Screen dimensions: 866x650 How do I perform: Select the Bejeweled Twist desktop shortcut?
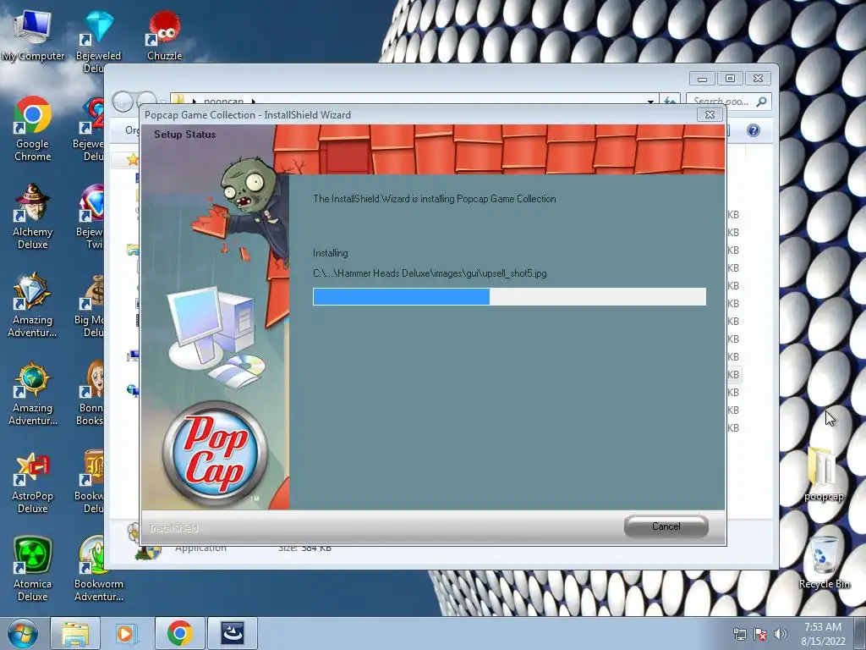[x=90, y=217]
